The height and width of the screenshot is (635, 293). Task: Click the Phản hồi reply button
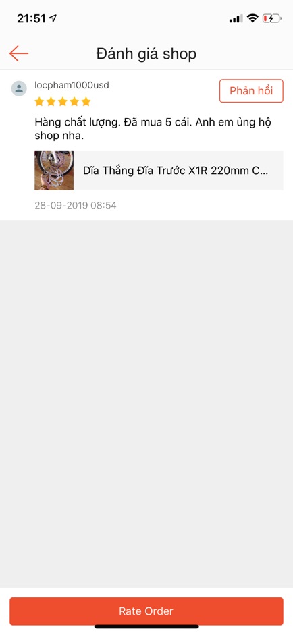pyautogui.click(x=251, y=90)
